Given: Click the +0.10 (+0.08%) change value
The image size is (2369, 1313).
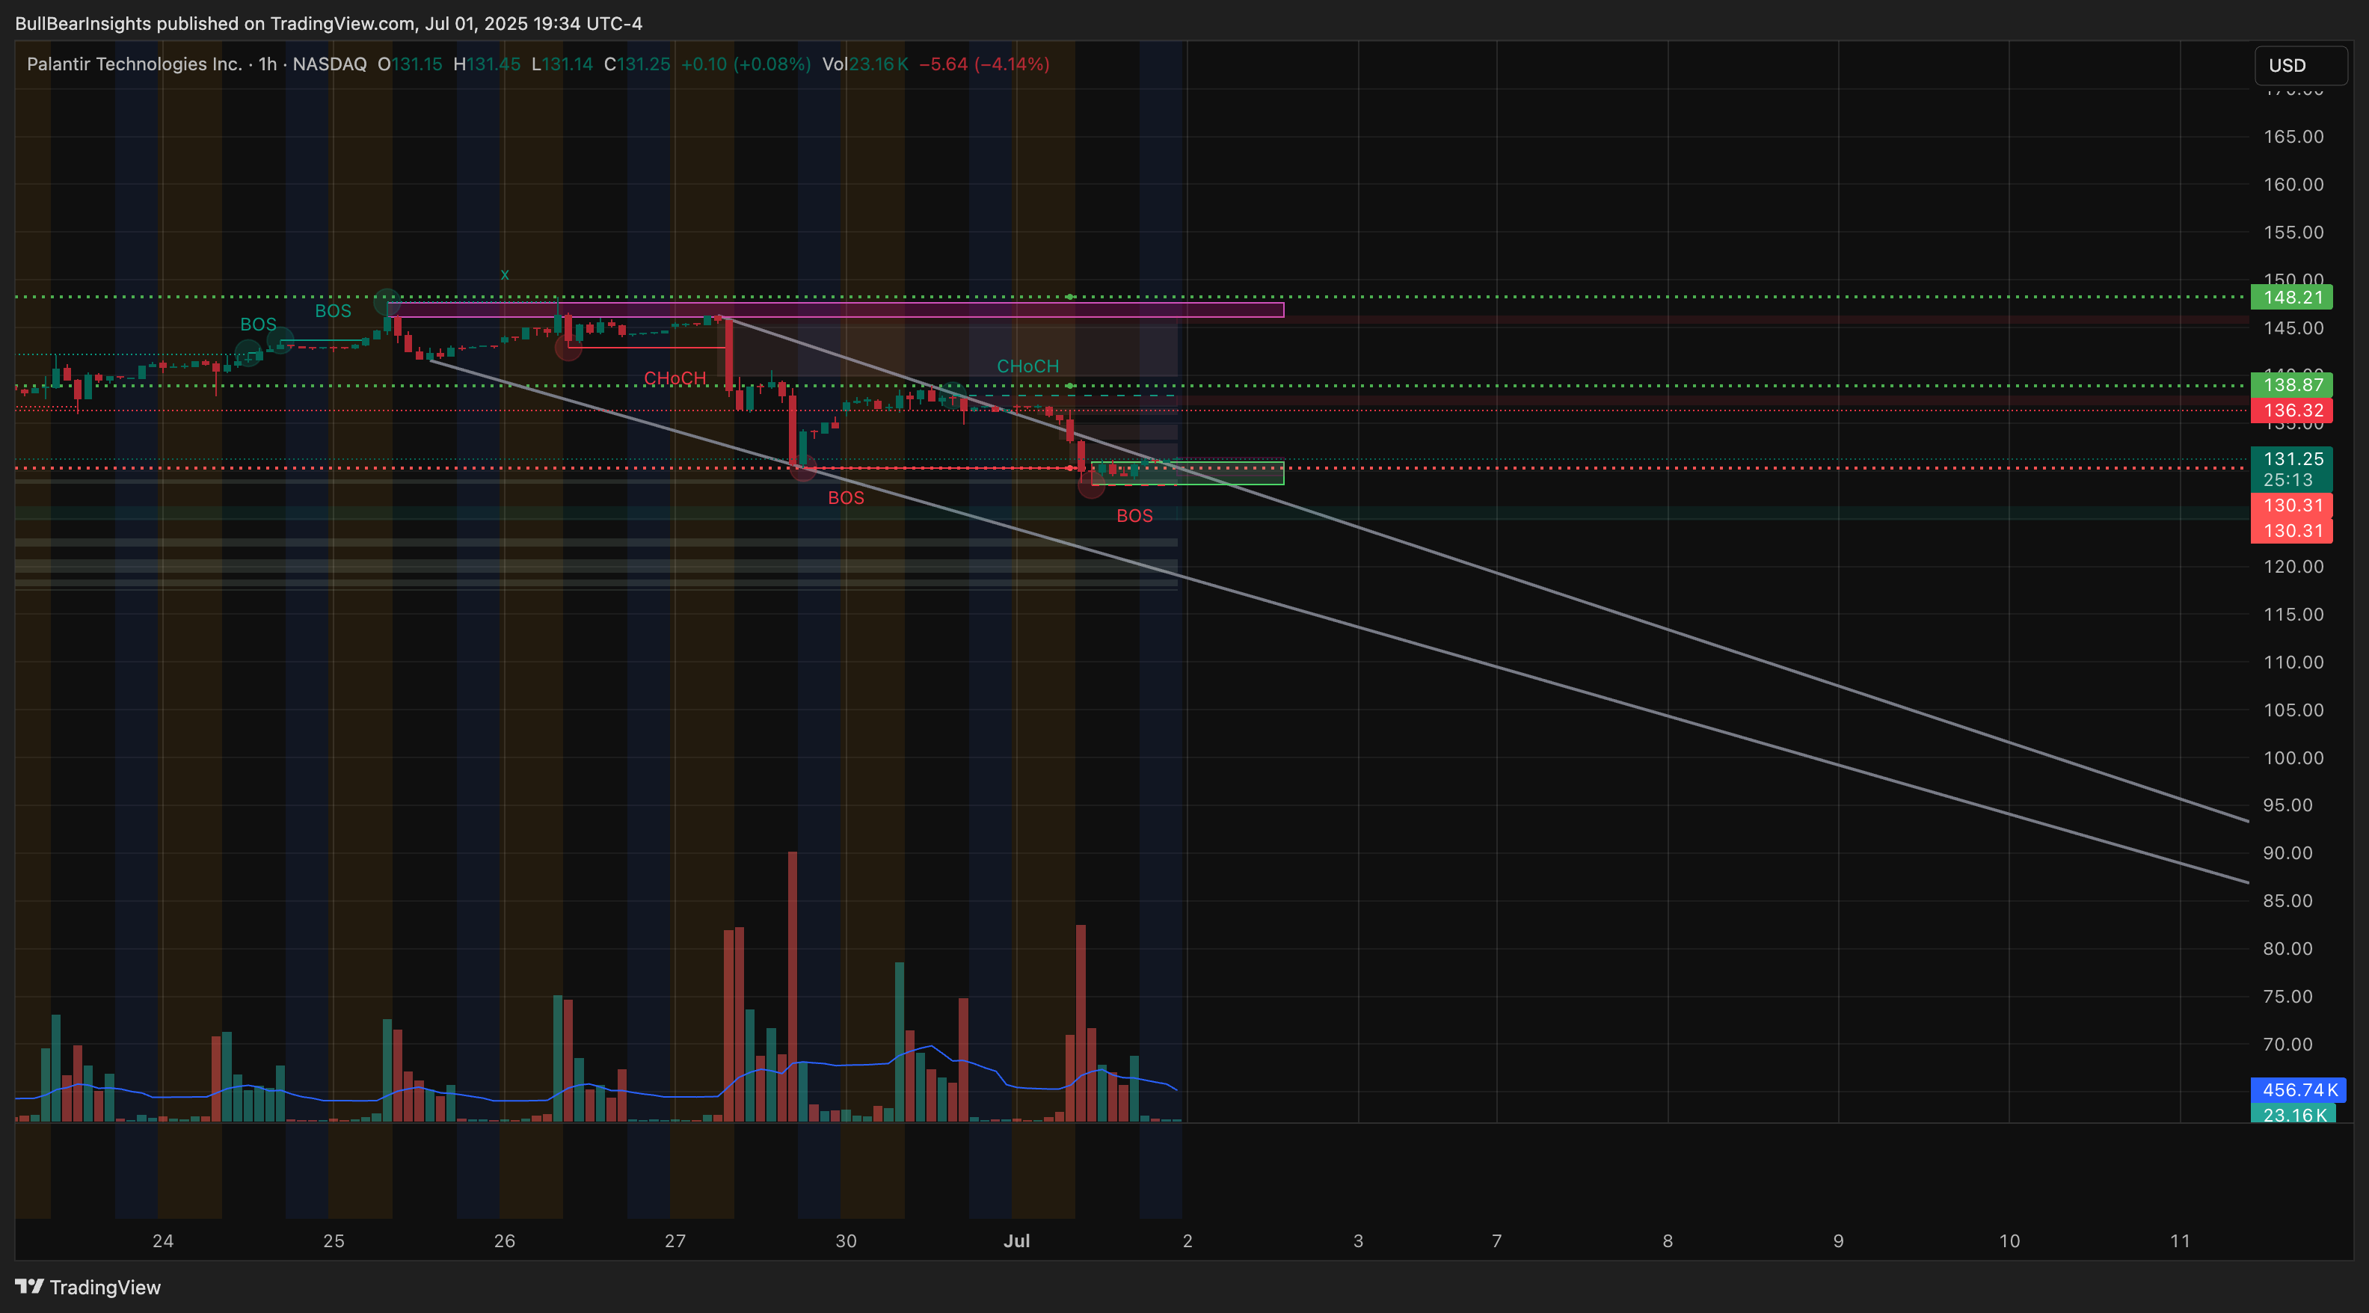Looking at the screenshot, I should 746,64.
